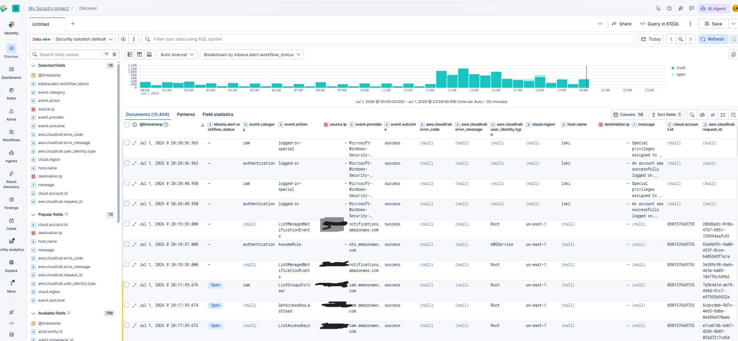Open the Auto interval dropdown
This screenshot has height=341, width=738.
coord(178,55)
